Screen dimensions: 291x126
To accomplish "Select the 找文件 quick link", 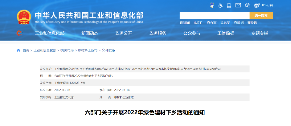I will [198, 23].
